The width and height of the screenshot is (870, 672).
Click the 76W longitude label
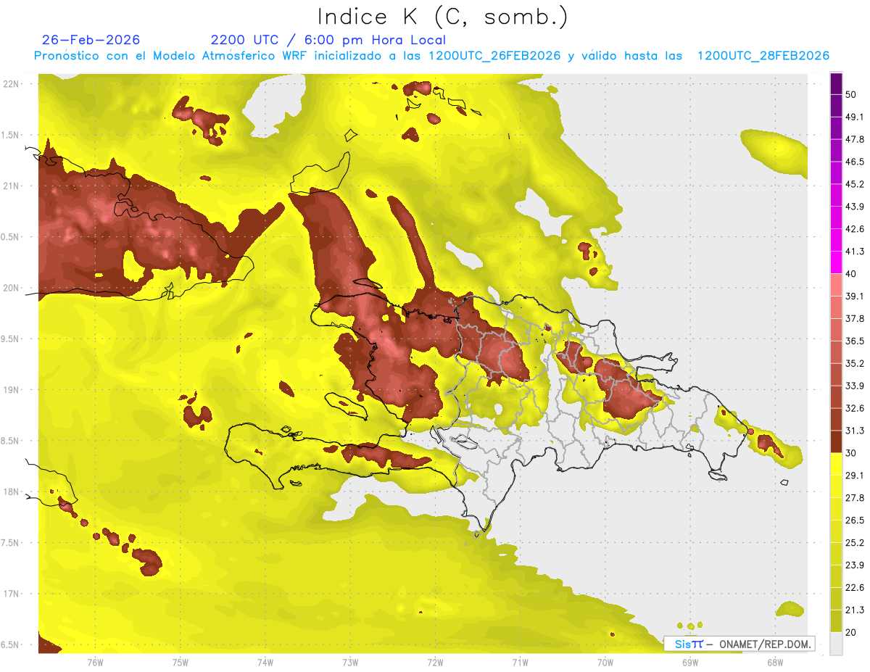click(95, 662)
